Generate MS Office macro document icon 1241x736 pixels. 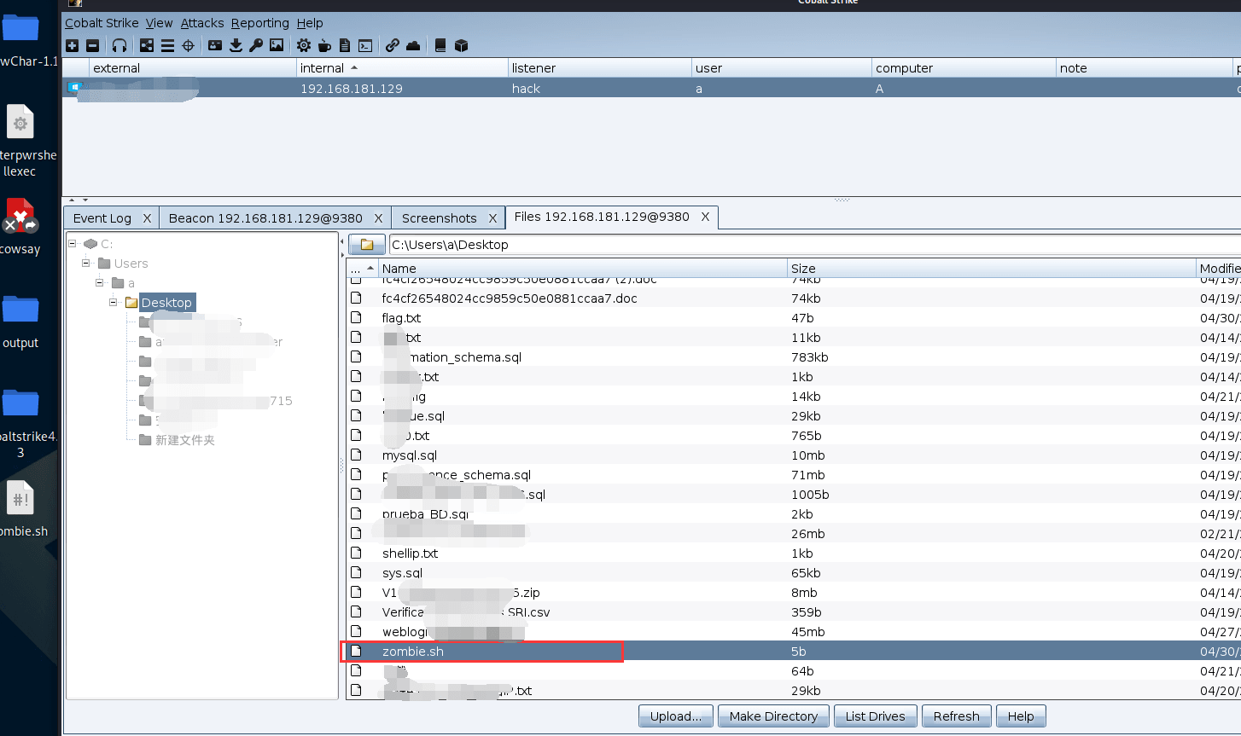click(345, 45)
